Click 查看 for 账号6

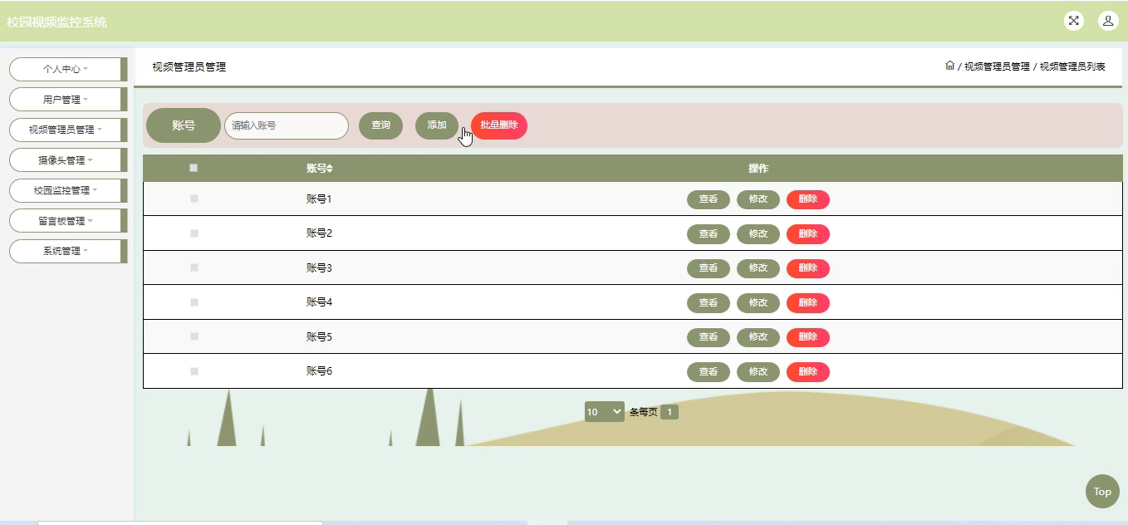tap(709, 371)
